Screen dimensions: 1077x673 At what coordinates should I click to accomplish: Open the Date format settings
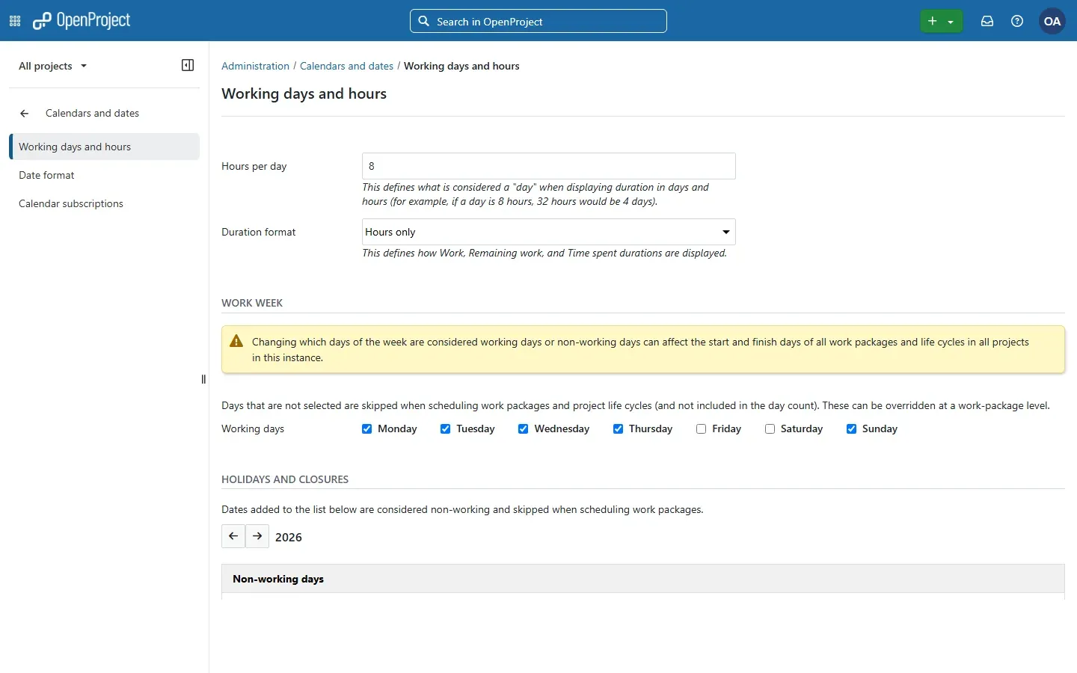[46, 175]
